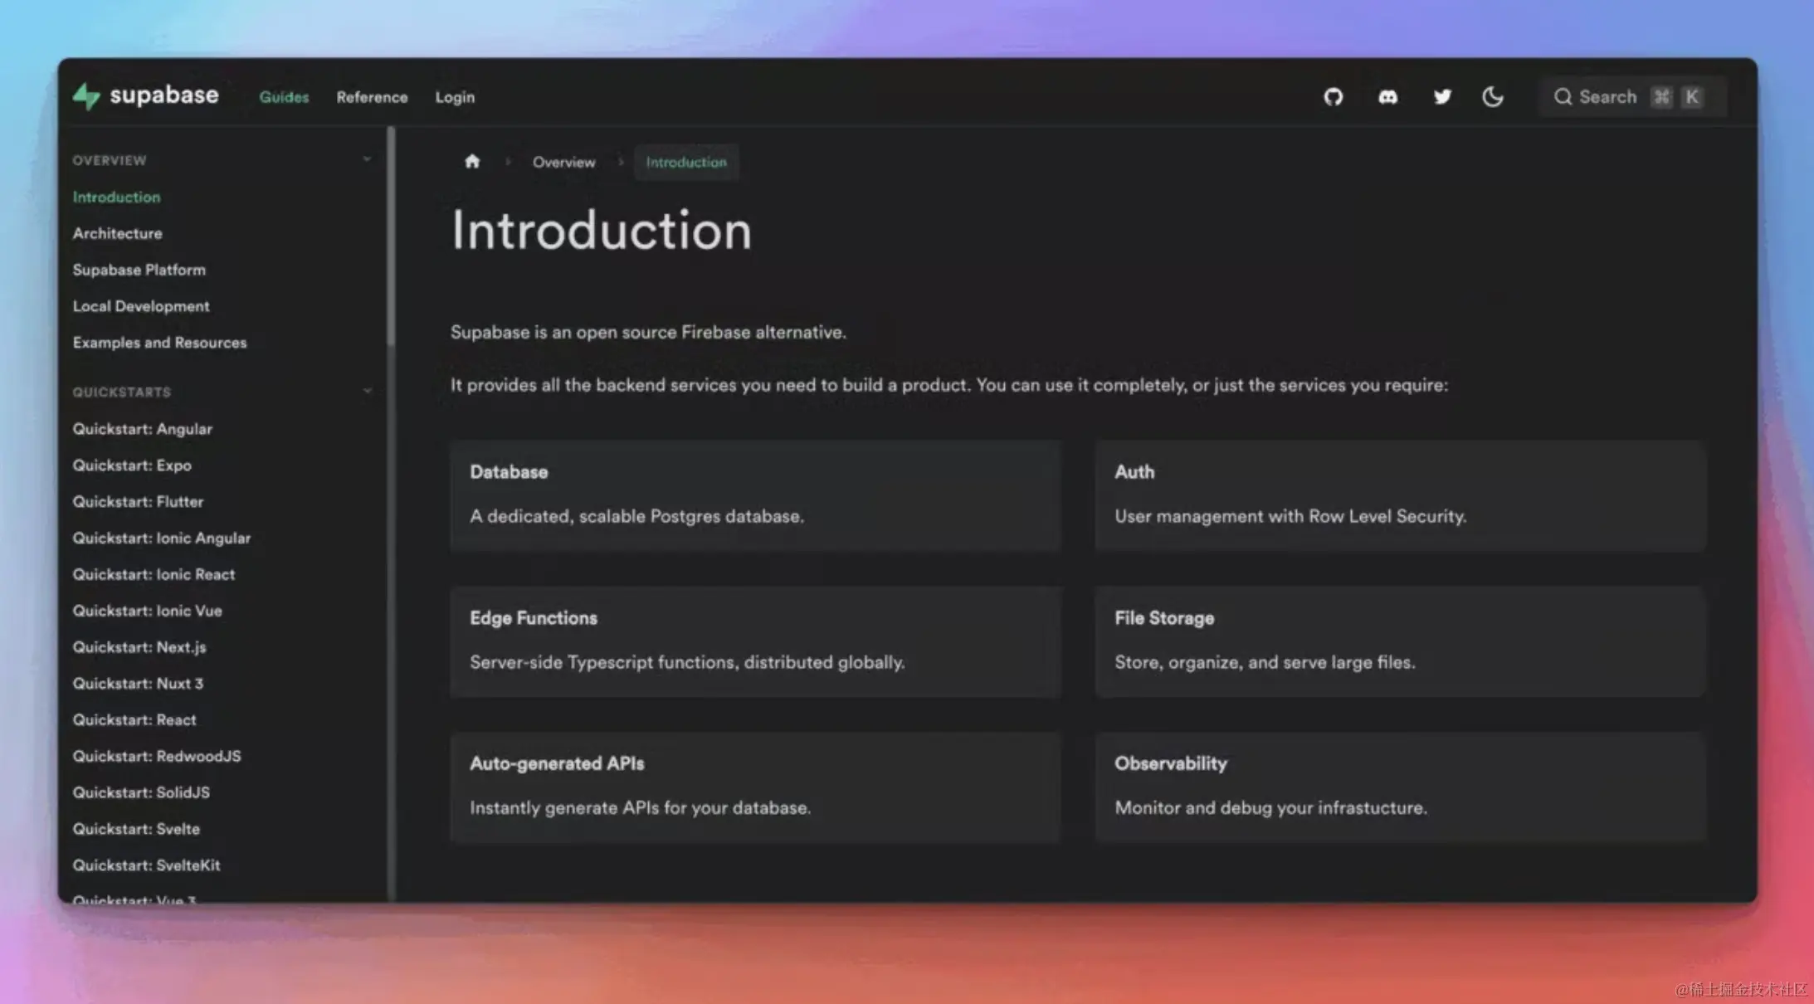Click the Supabase lightning bolt logo
1814x1004 pixels.
pyautogui.click(x=86, y=96)
